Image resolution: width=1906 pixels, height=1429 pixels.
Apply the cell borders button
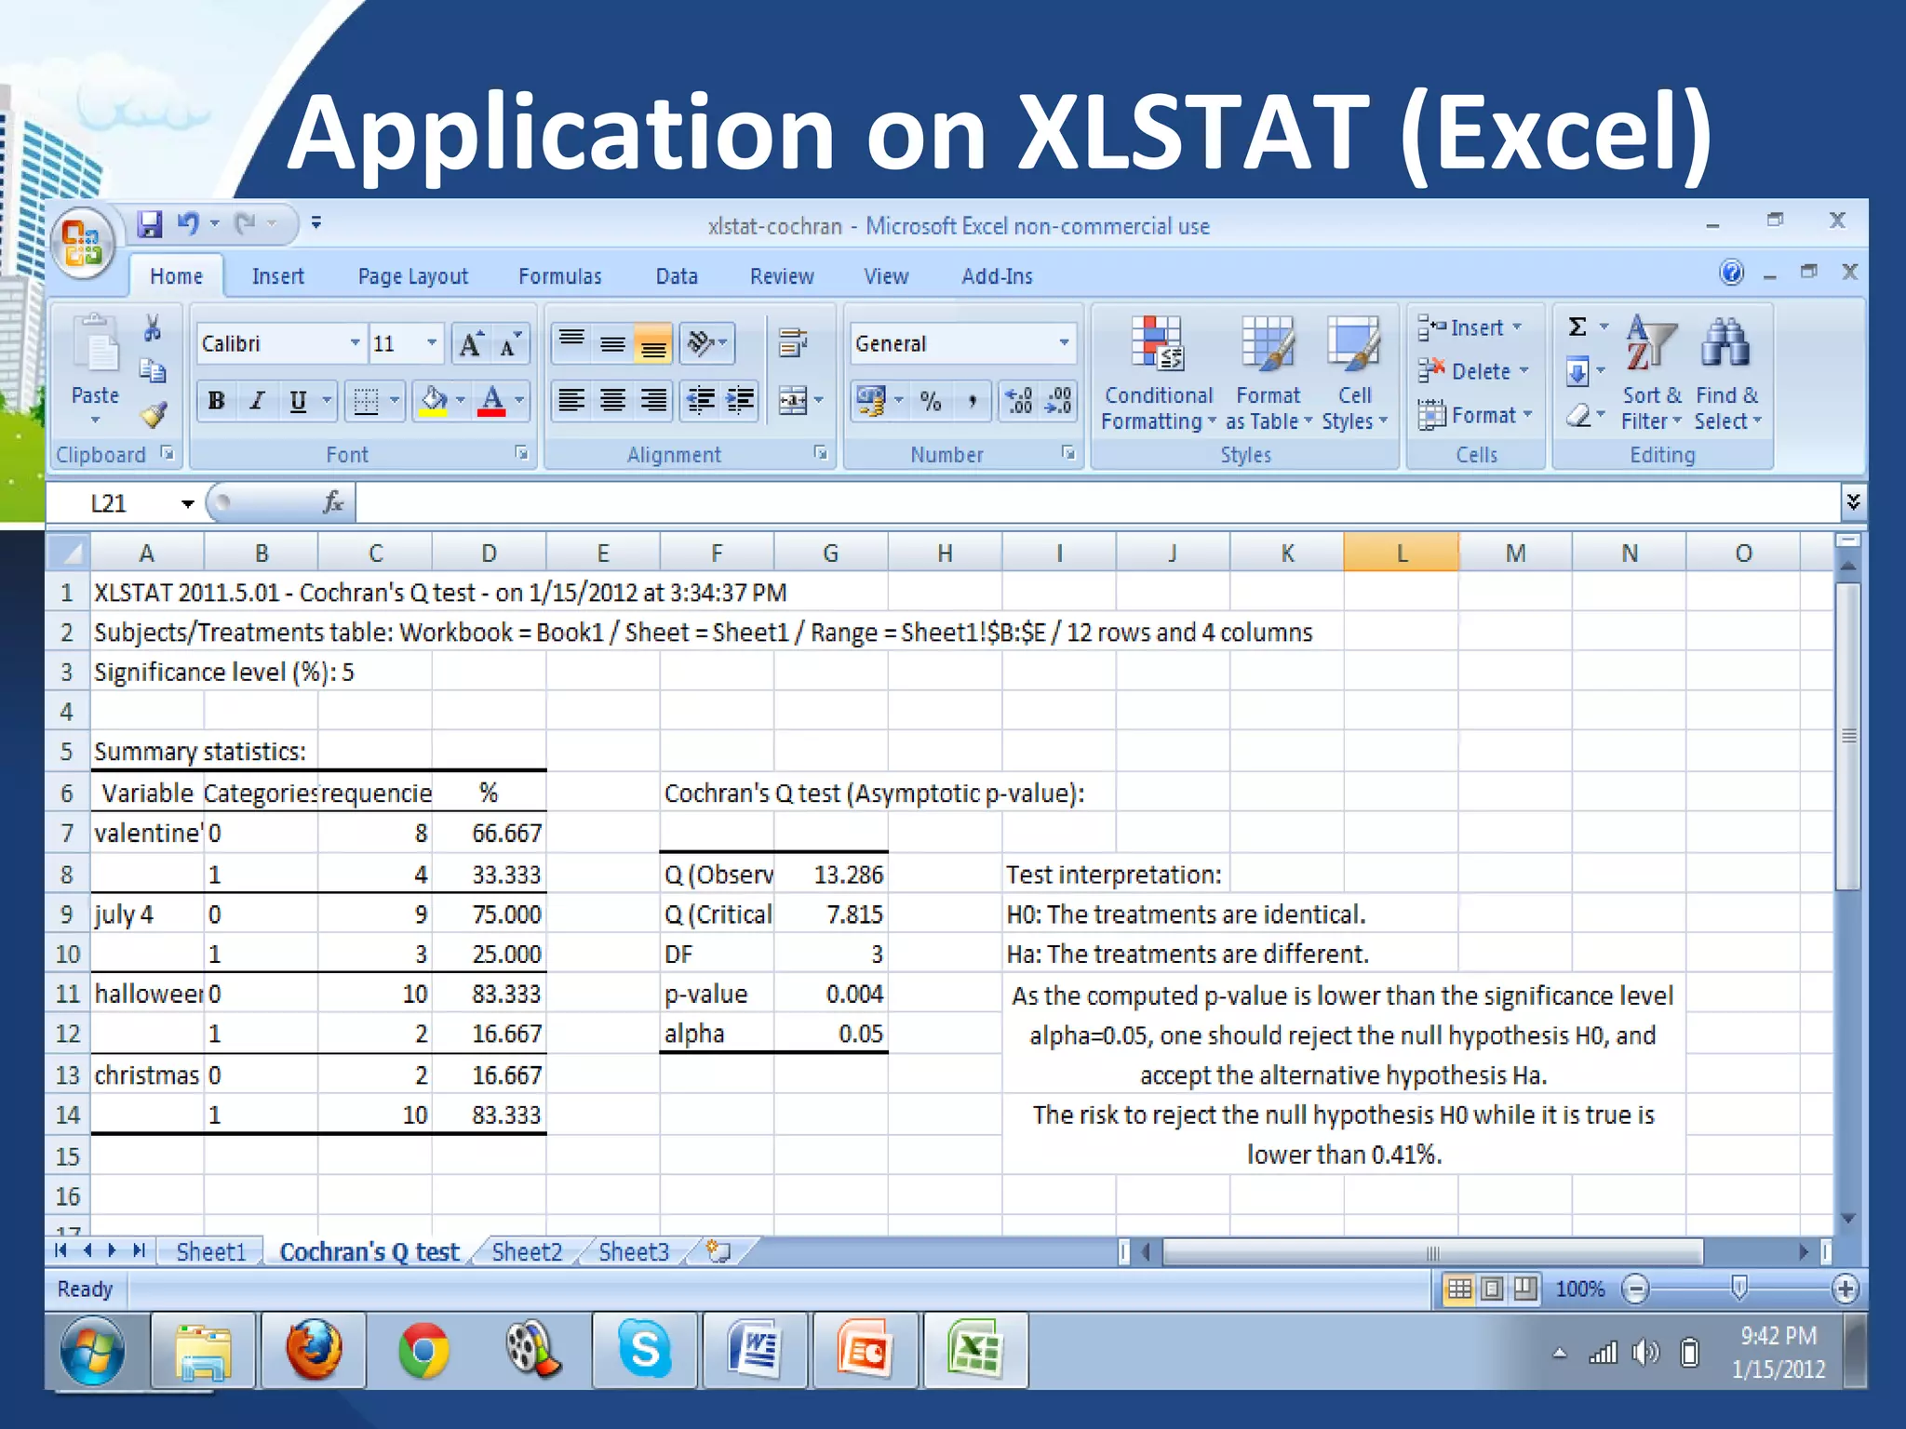point(366,401)
